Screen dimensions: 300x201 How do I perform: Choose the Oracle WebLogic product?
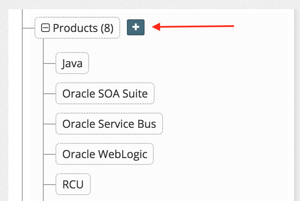[105, 154]
